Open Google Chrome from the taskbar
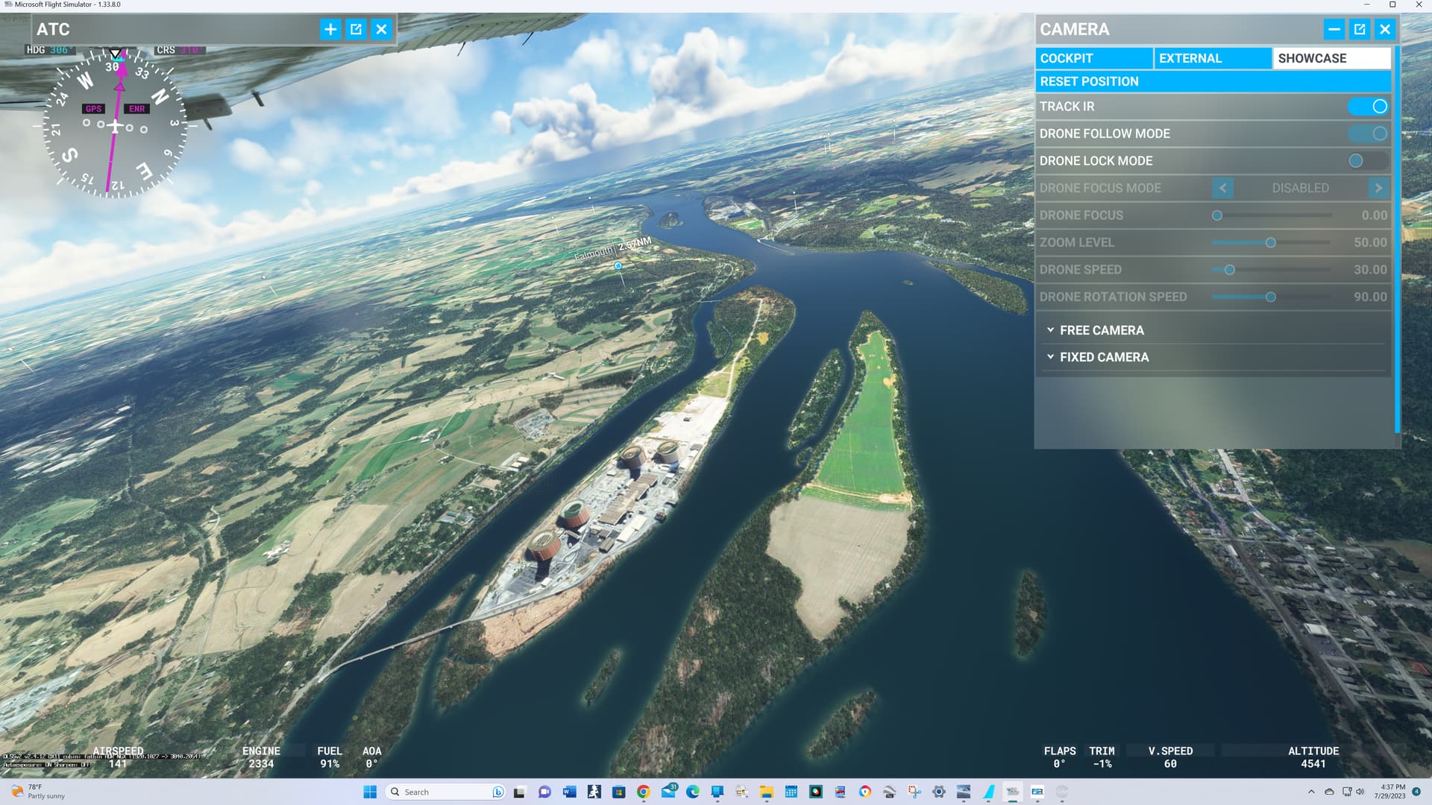This screenshot has height=805, width=1432. pos(643,792)
